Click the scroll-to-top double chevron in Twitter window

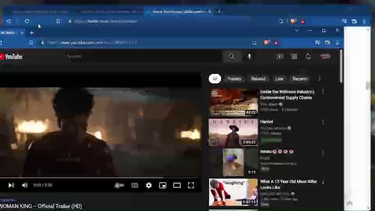(350, 203)
